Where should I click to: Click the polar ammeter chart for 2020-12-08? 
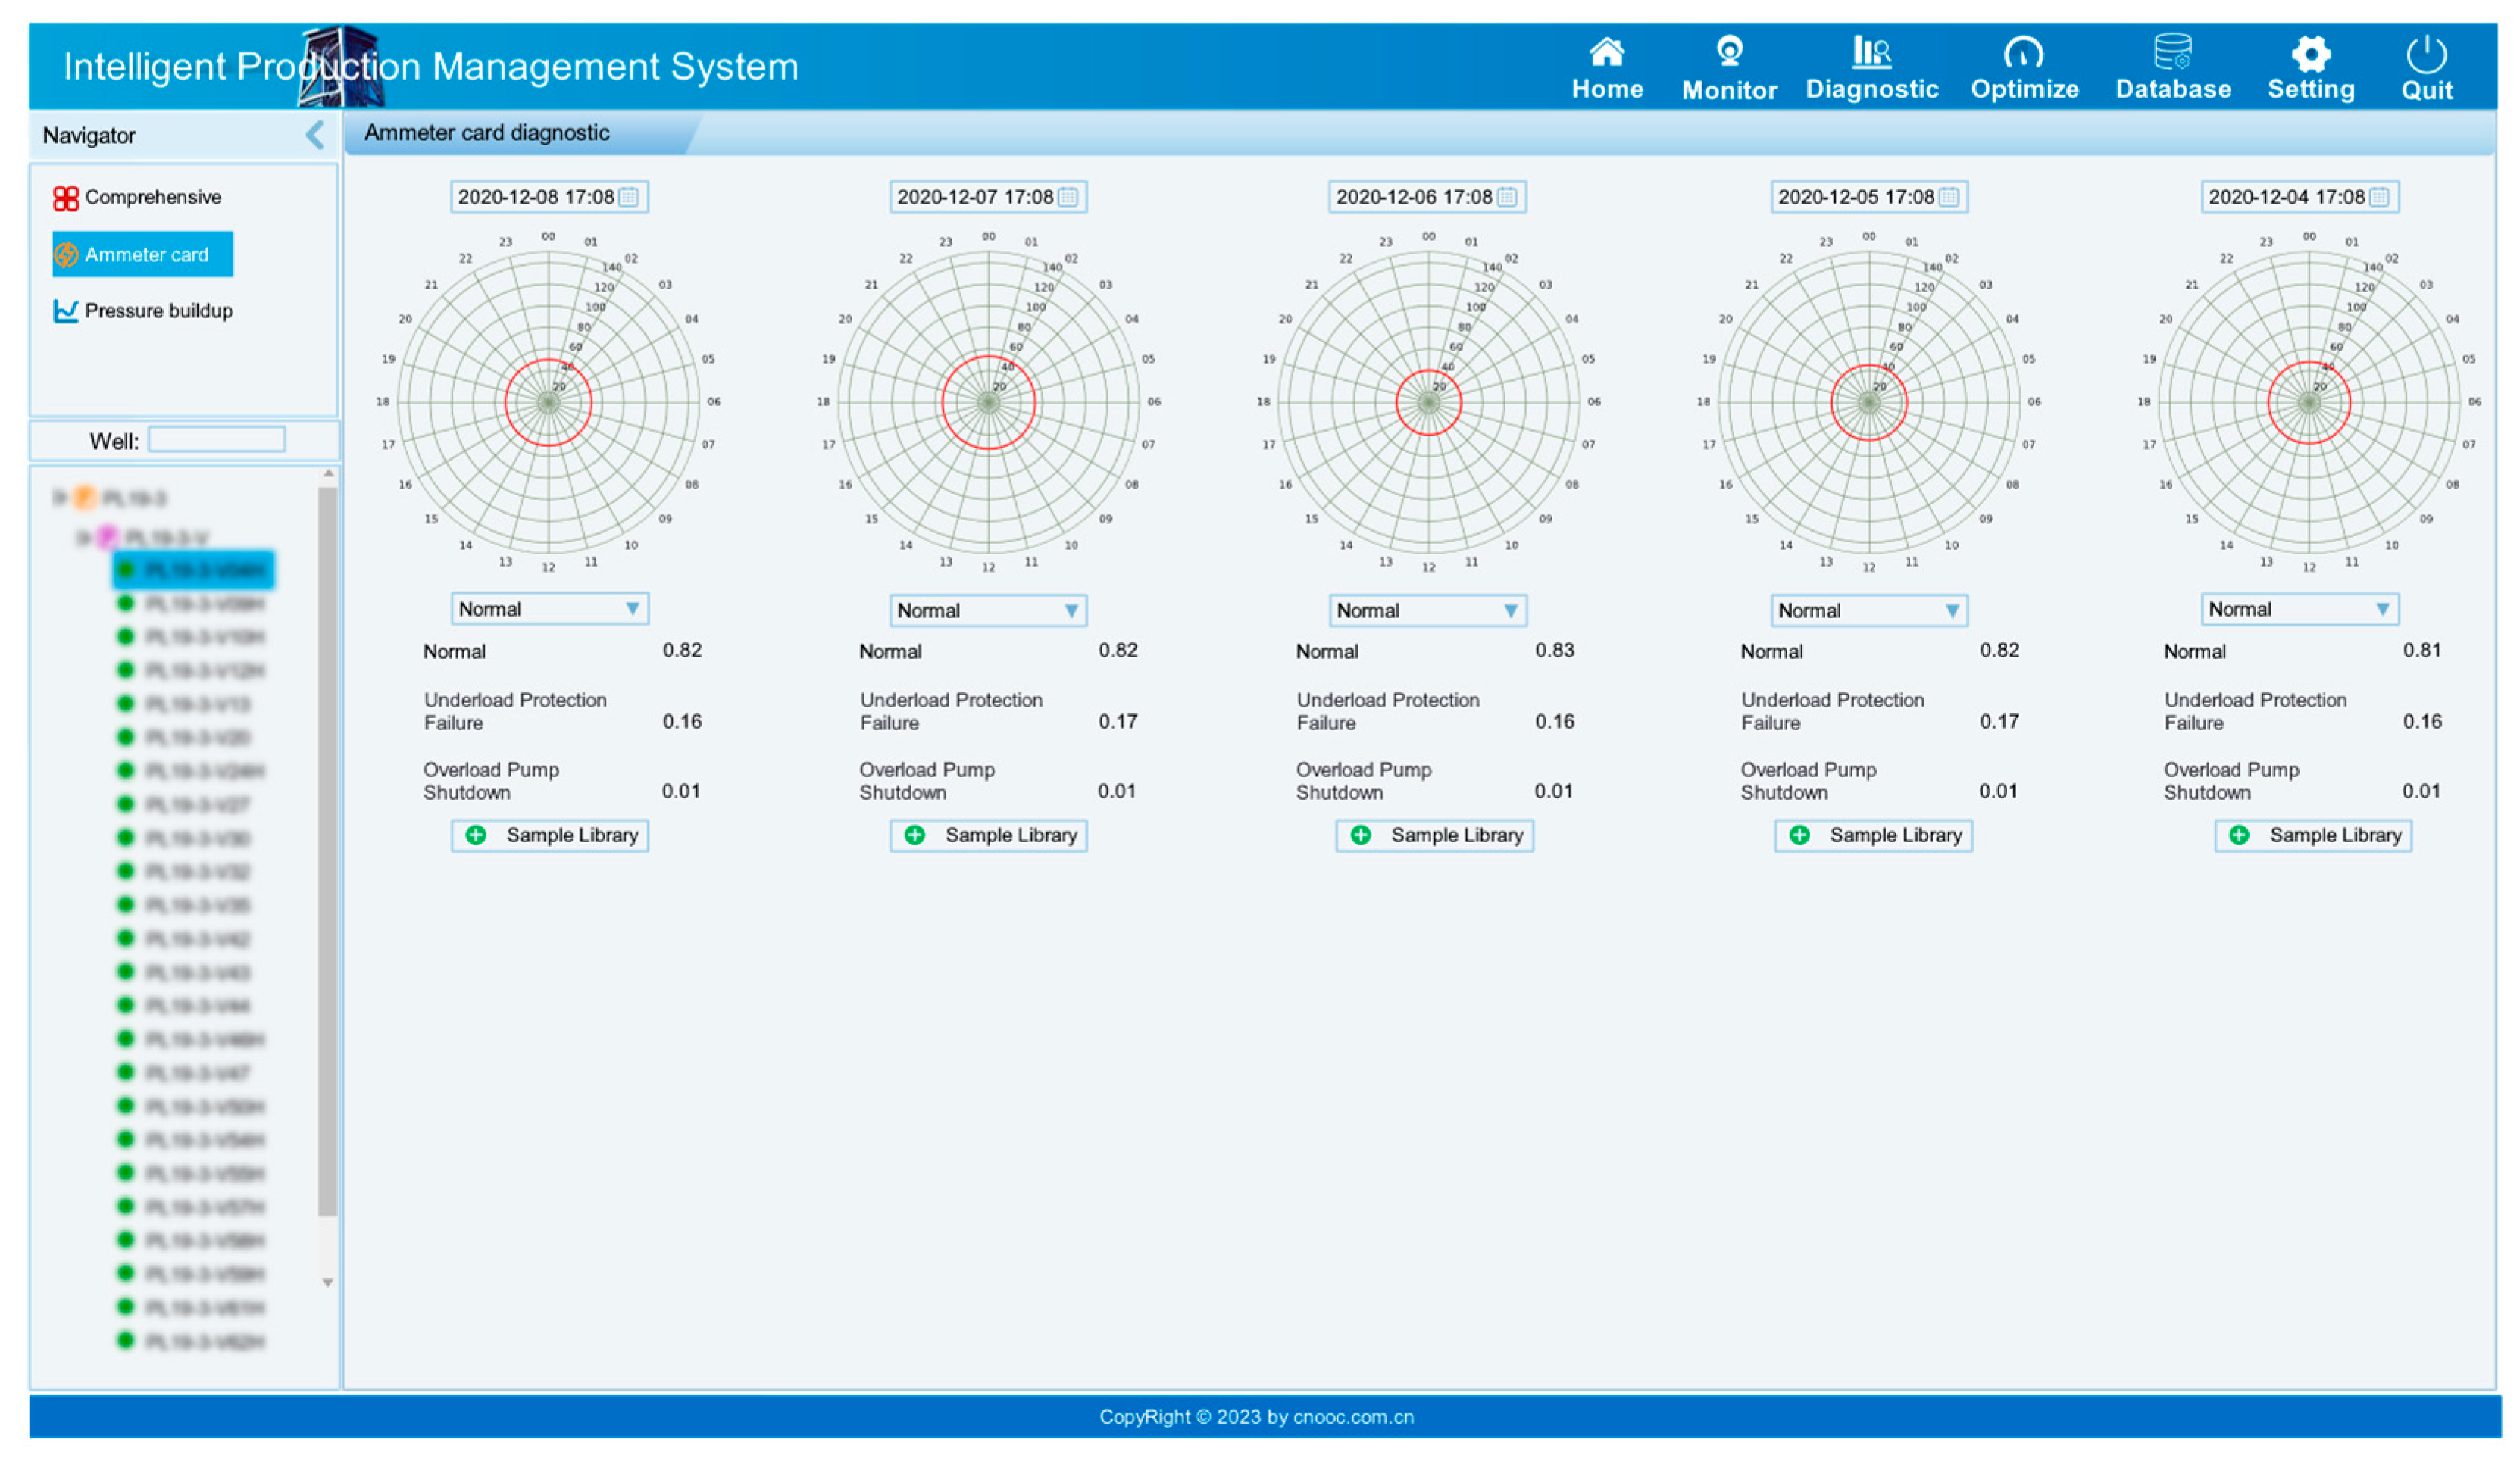click(x=549, y=403)
